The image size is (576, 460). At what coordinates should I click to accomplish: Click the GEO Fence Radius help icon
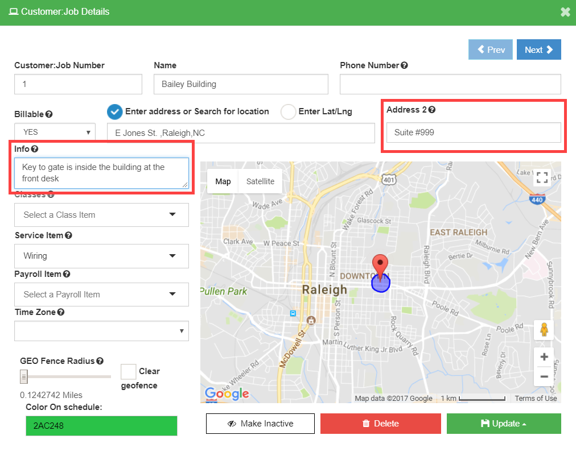coord(101,360)
